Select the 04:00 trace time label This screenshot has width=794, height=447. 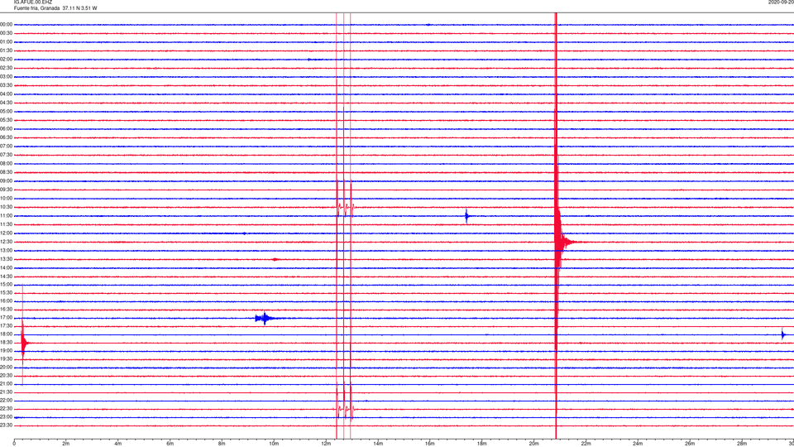tap(6, 94)
